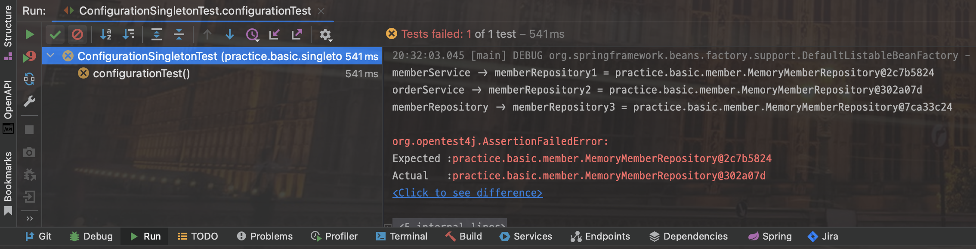Rerun the test with green play icon

point(29,34)
